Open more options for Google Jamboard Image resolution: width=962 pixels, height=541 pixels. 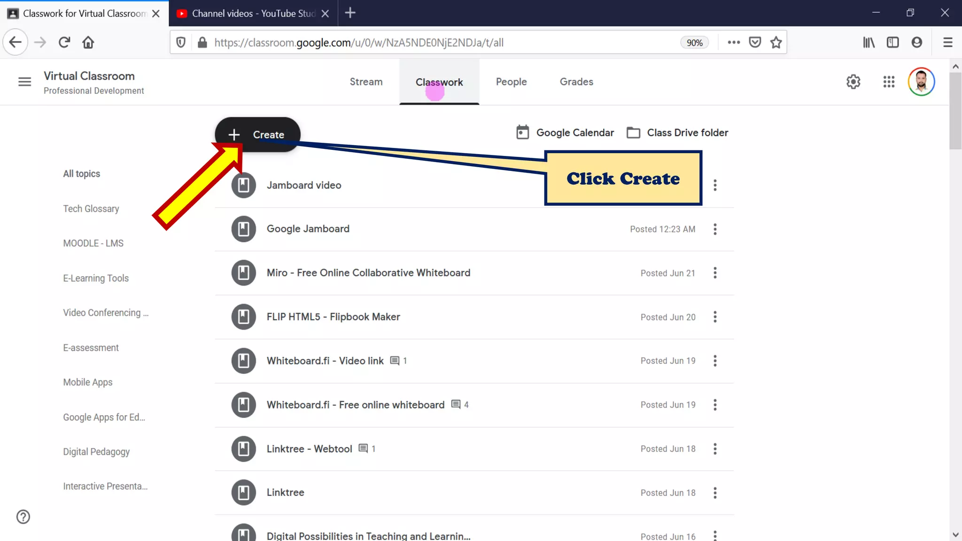[715, 229]
